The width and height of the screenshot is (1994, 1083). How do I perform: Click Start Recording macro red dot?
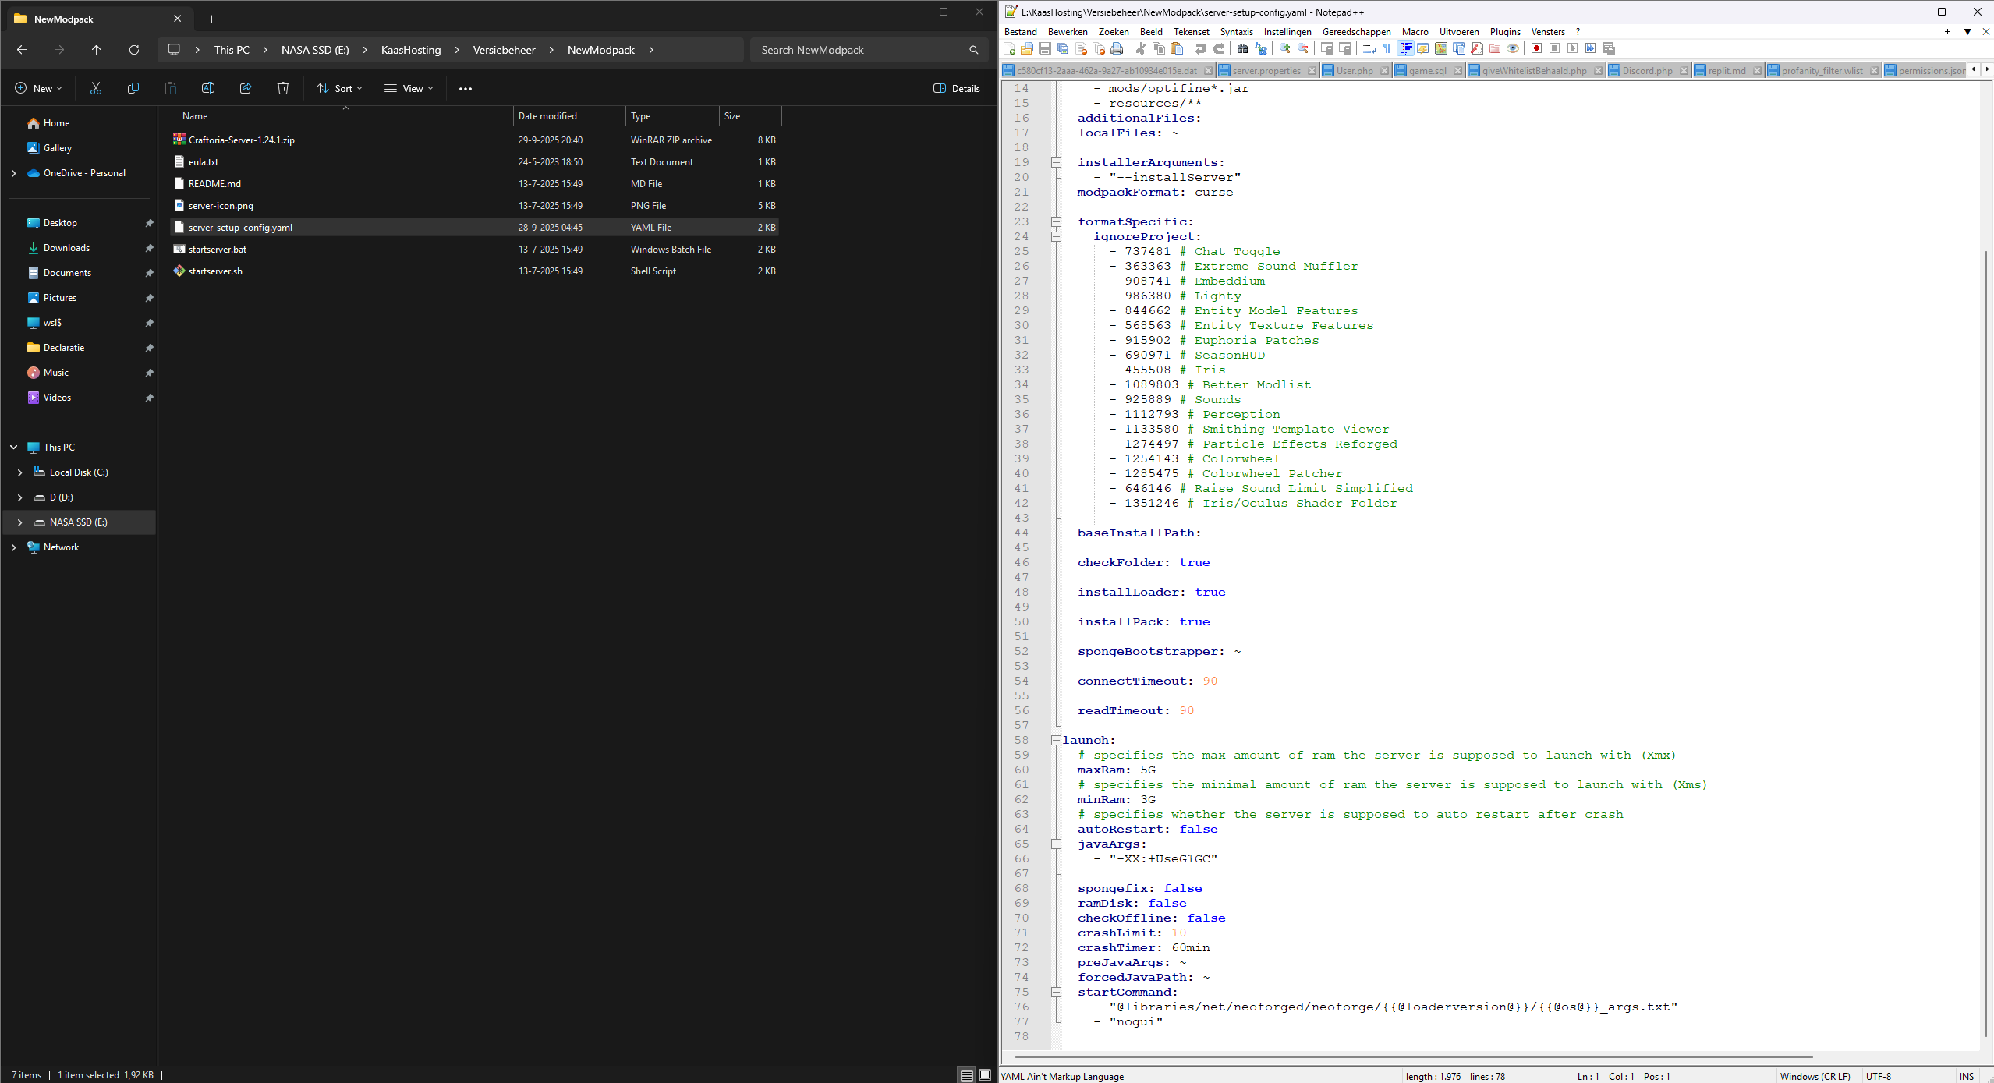coord(1536,48)
